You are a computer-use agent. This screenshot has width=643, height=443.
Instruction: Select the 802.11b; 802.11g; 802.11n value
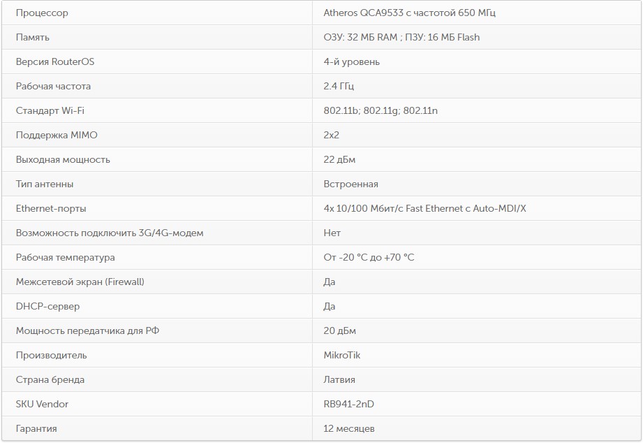tap(380, 110)
